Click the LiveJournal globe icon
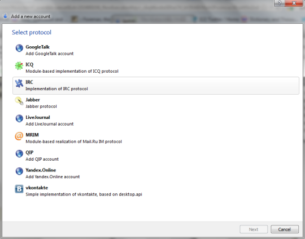This screenshot has width=305, height=239. 19,118
